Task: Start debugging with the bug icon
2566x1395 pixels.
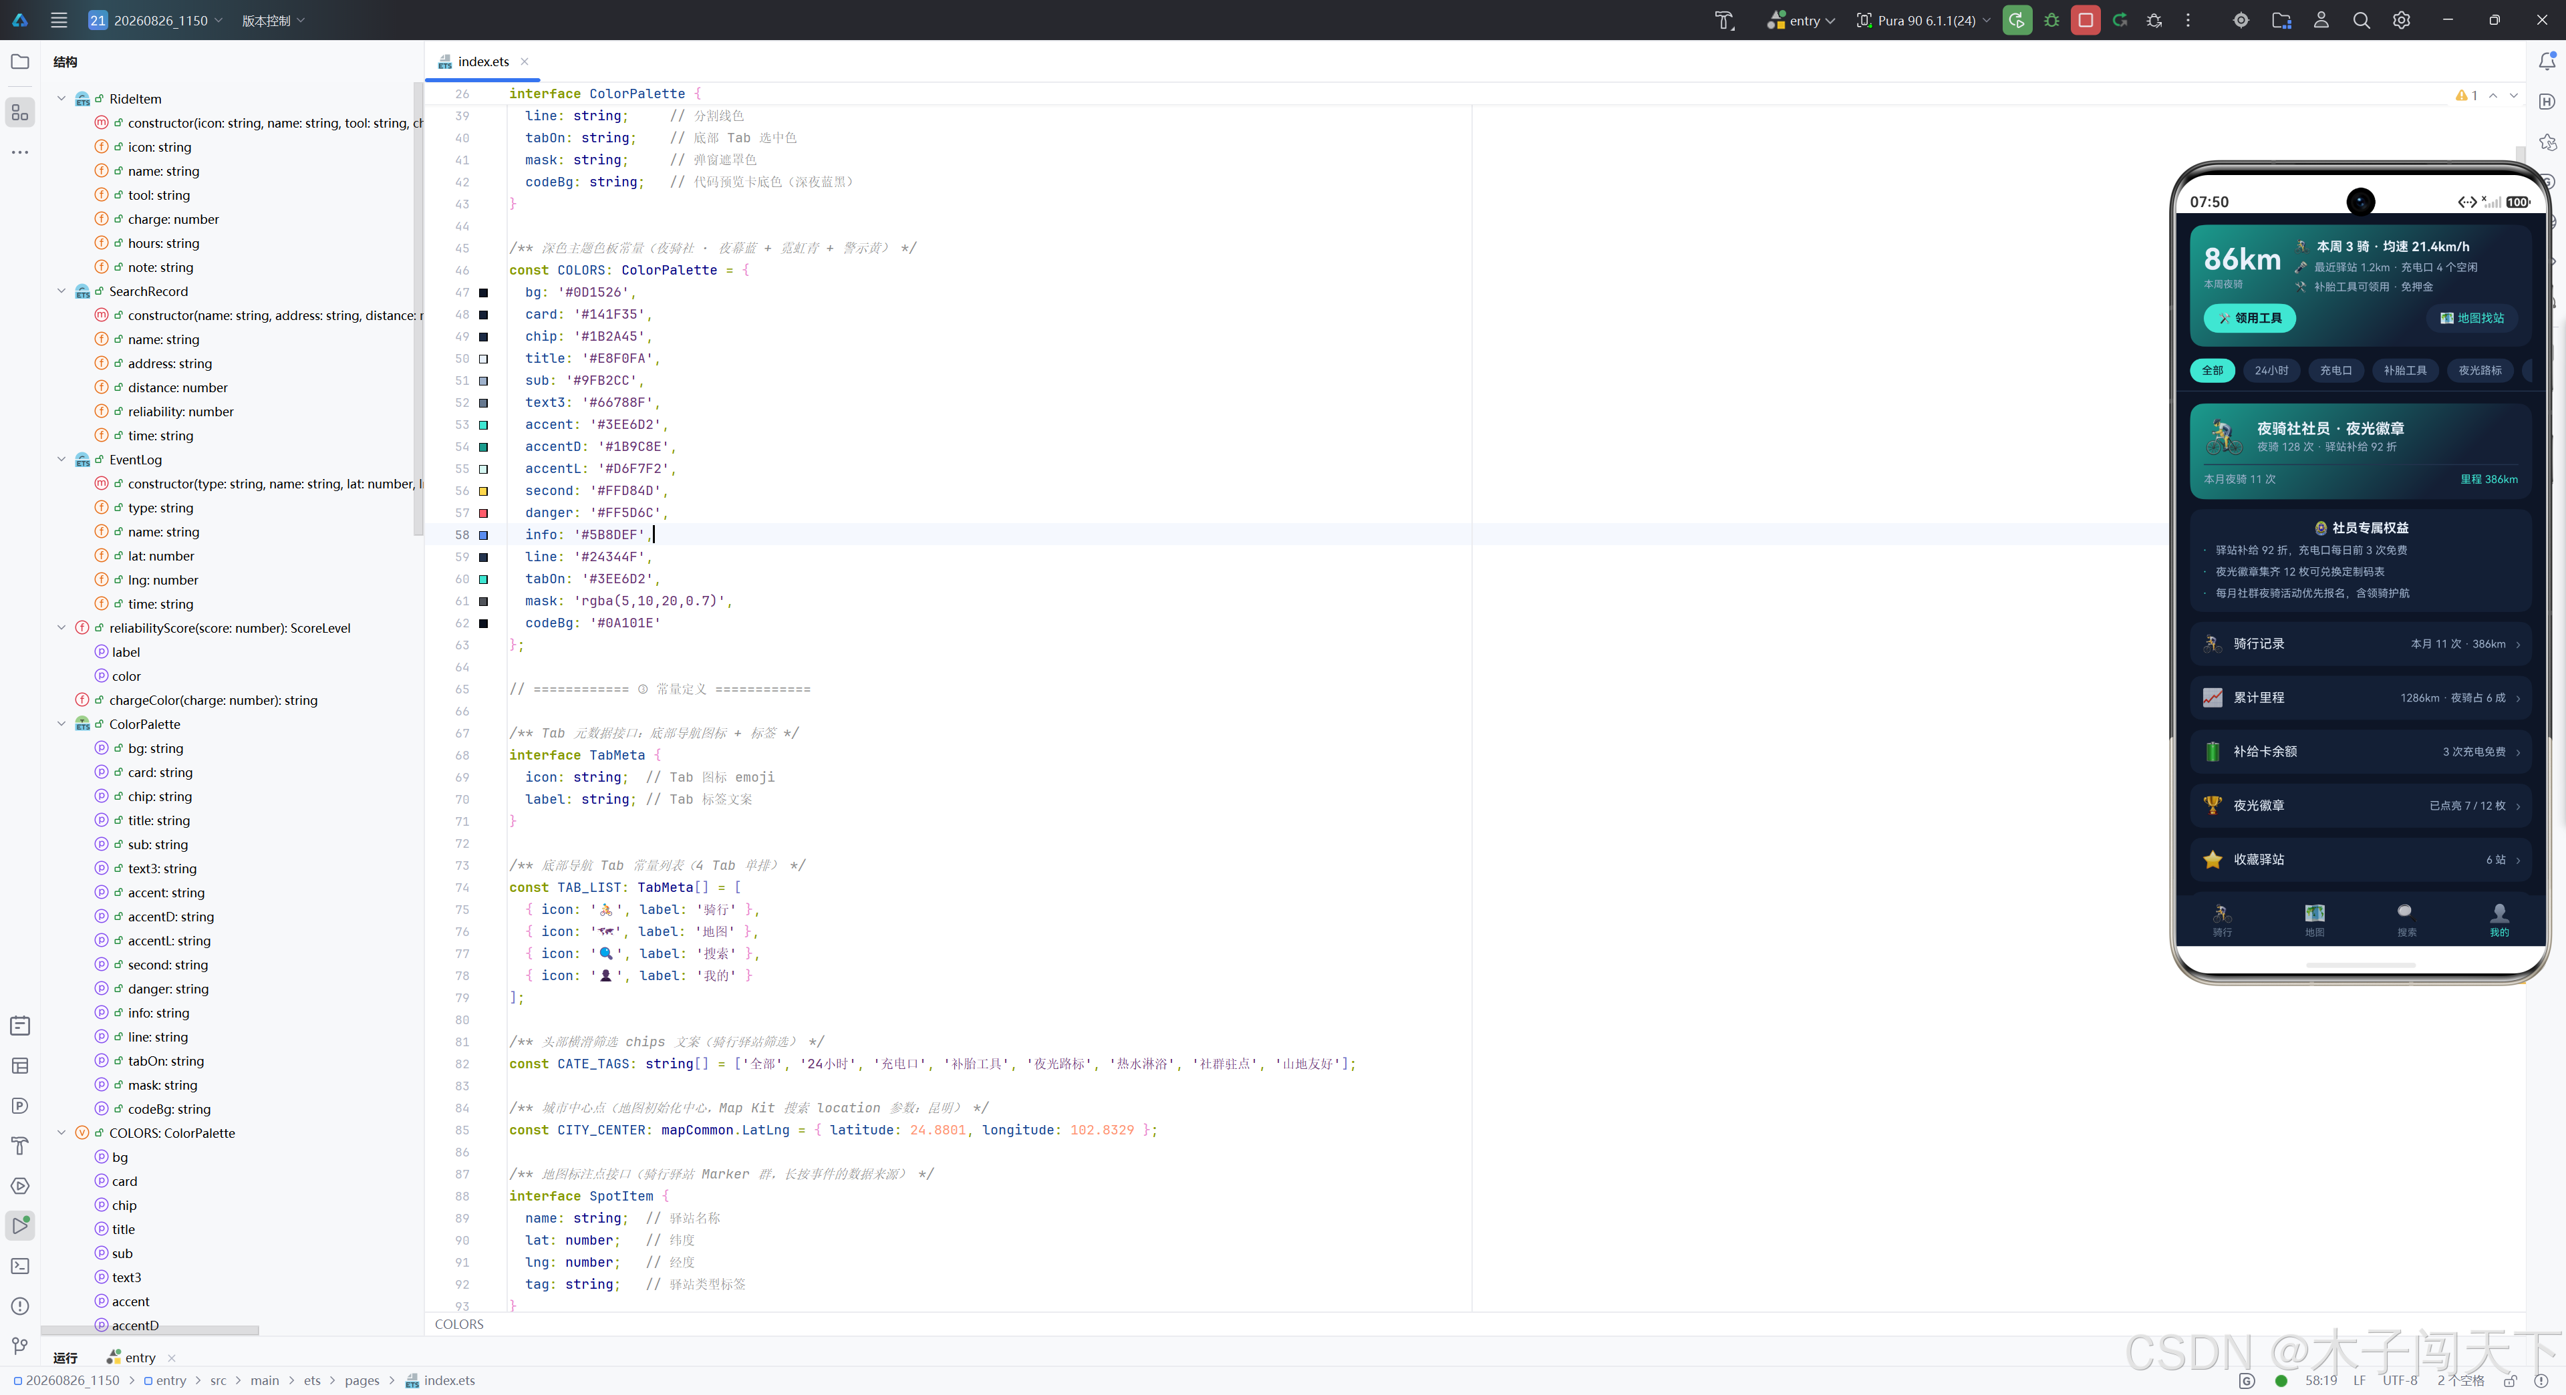Action: pos(2051,20)
